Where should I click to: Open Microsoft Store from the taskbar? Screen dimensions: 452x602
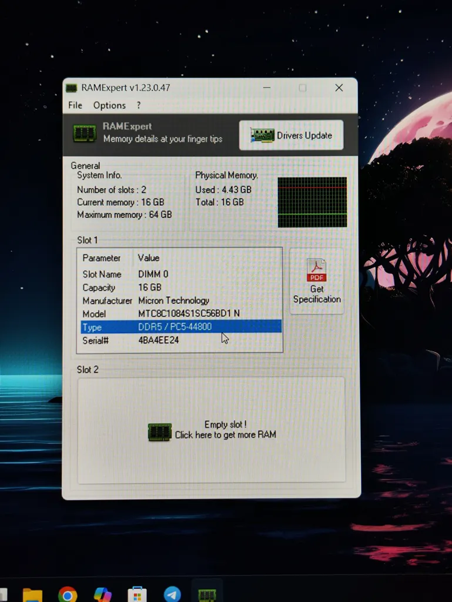(x=138, y=594)
